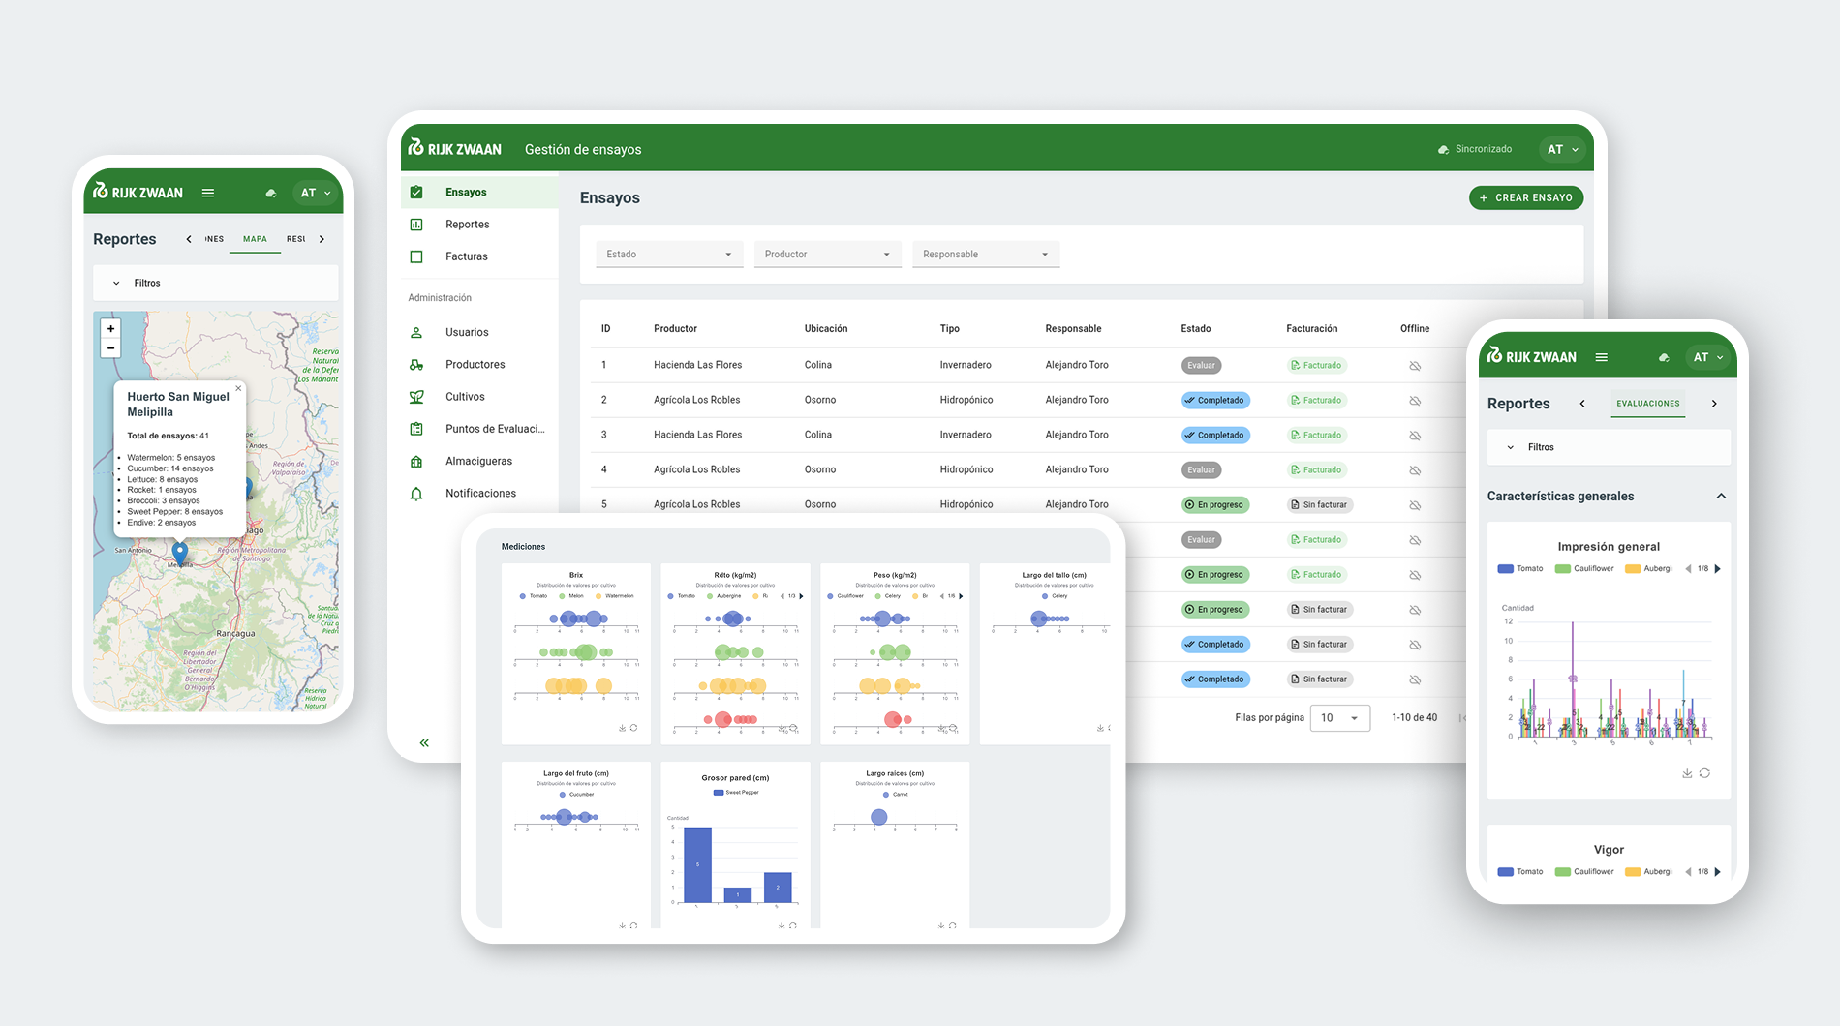Toggle offline for Hacienda Las Flores row 1
The width and height of the screenshot is (1840, 1026).
click(x=1415, y=366)
